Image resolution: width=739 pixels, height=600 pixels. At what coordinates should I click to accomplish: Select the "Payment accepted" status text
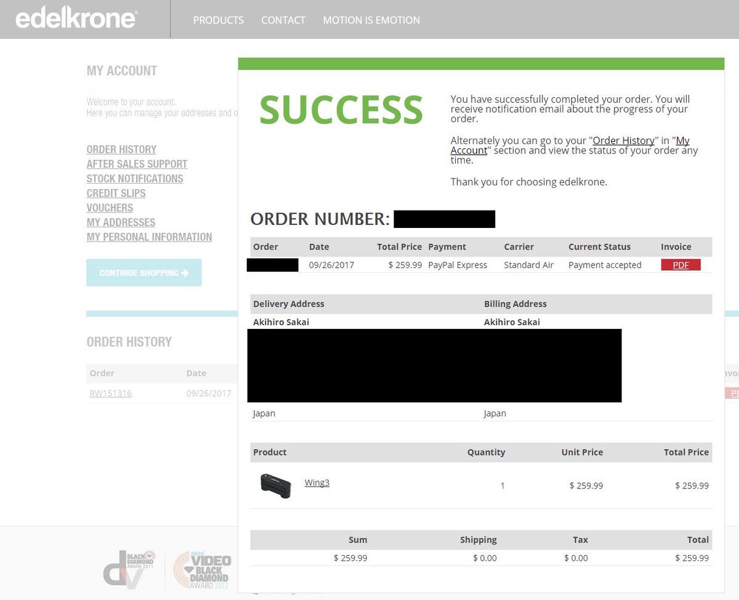[605, 265]
